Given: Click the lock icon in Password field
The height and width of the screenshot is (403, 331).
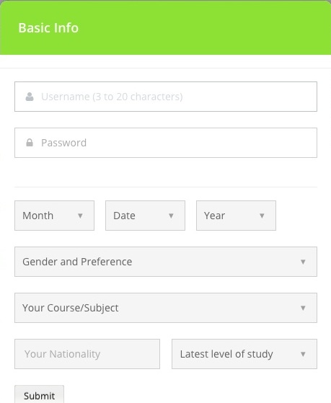Looking at the screenshot, I should (x=30, y=143).
